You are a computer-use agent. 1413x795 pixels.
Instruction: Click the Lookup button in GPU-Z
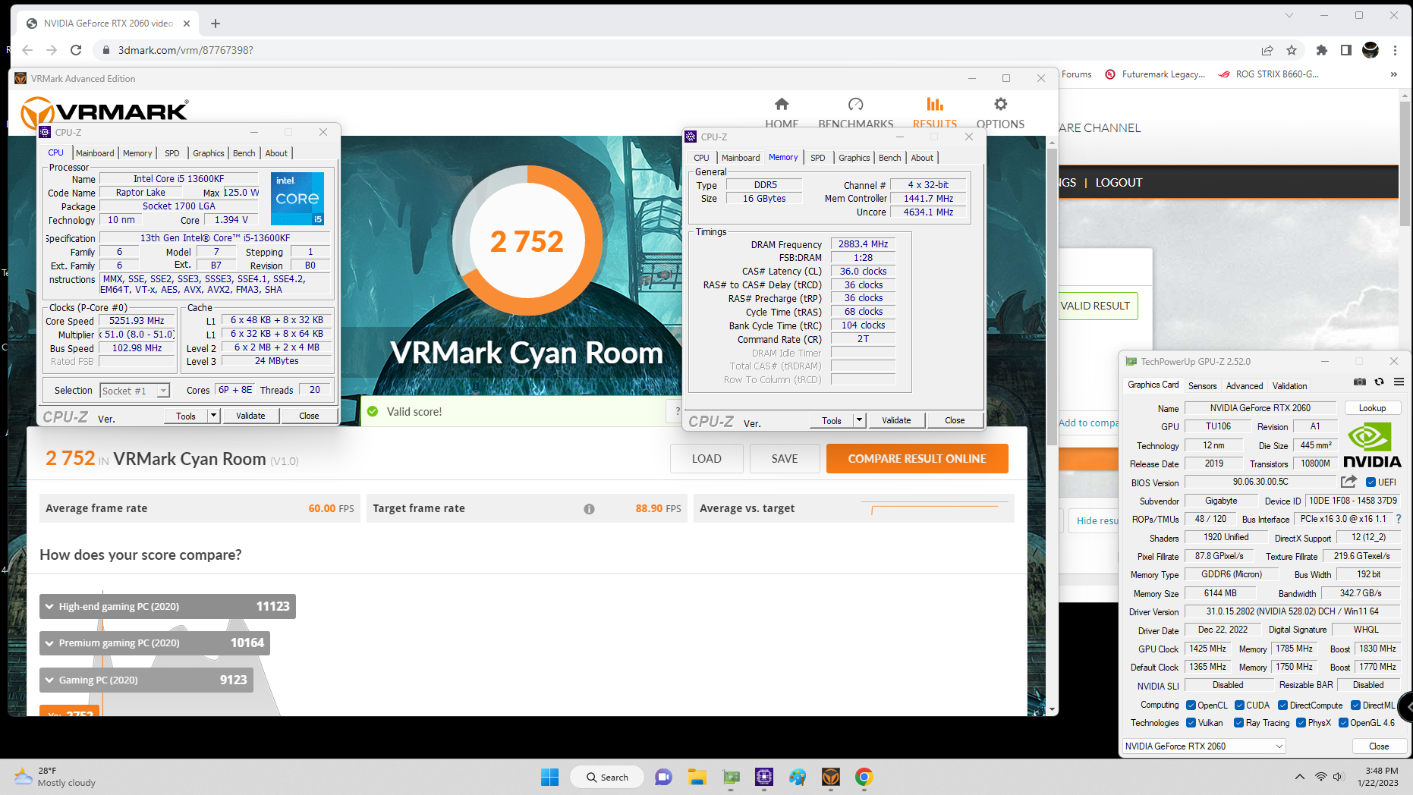tap(1372, 408)
